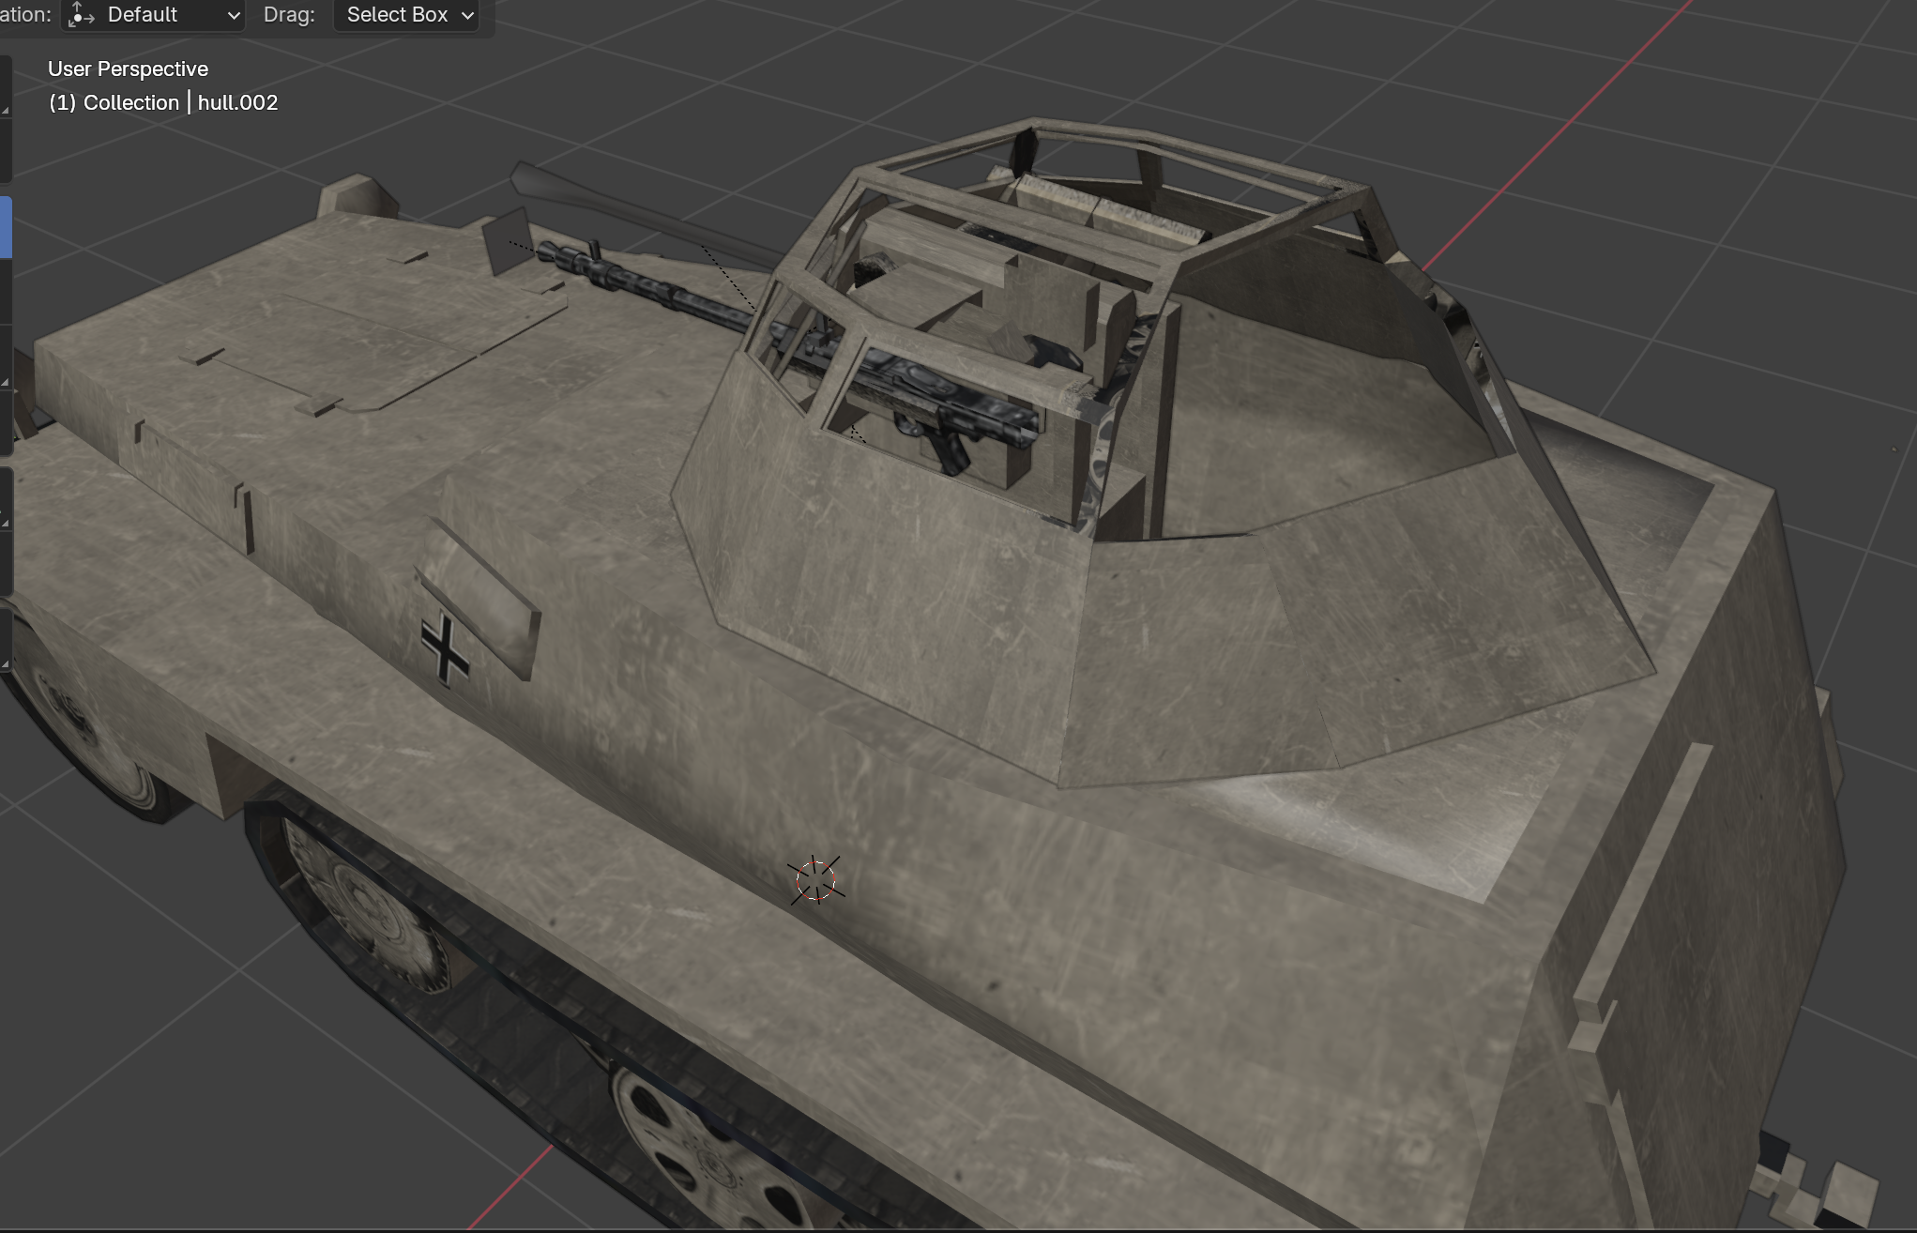Click the Drag: label in header
Image resolution: width=1917 pixels, height=1233 pixels.
coord(289,15)
